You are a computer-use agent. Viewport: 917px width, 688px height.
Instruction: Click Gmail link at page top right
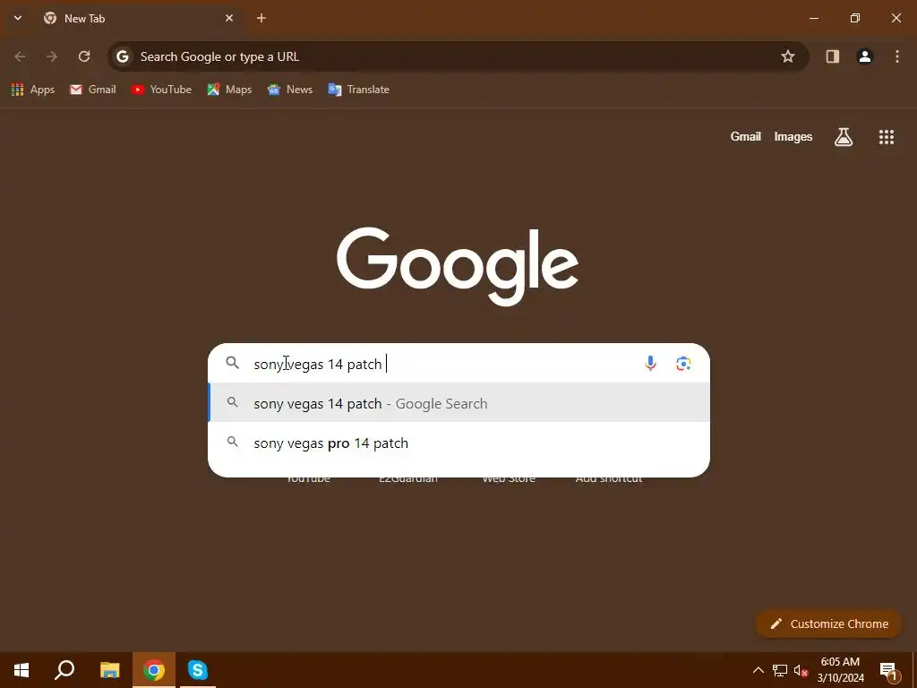coord(746,137)
